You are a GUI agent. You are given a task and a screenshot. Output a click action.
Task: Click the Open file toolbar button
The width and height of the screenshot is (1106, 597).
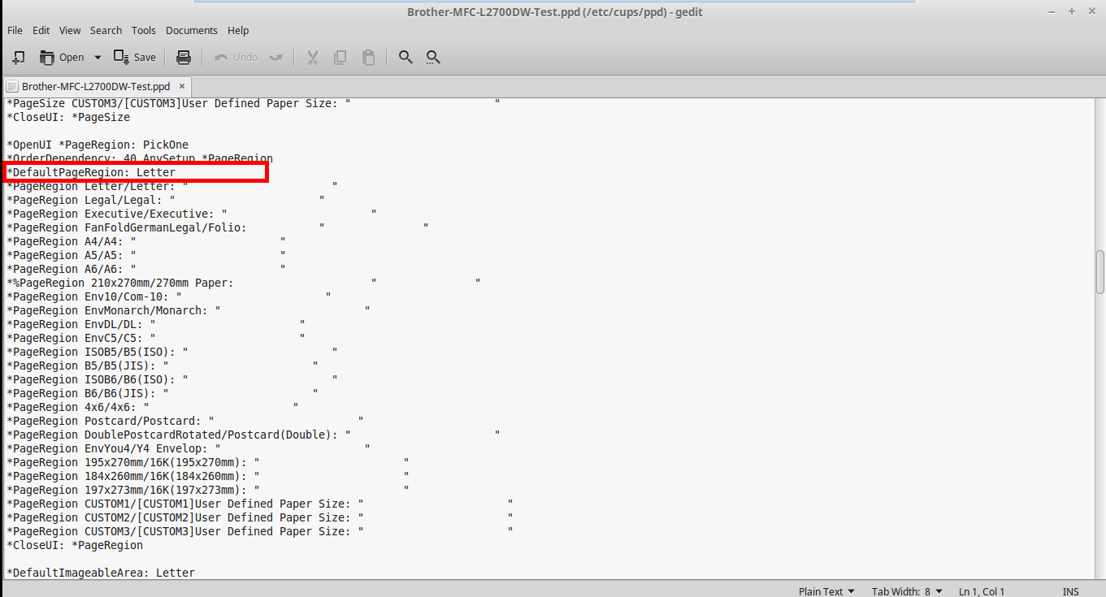coord(62,57)
